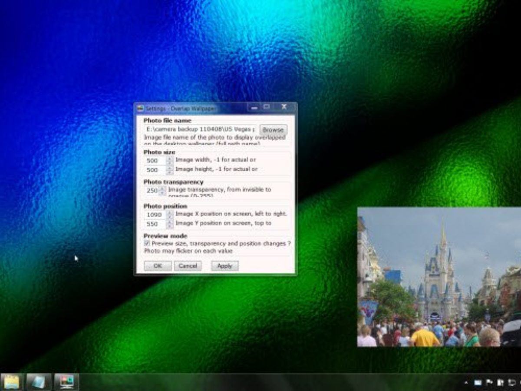Select the Image height value field
521x391 pixels.
tap(155, 170)
